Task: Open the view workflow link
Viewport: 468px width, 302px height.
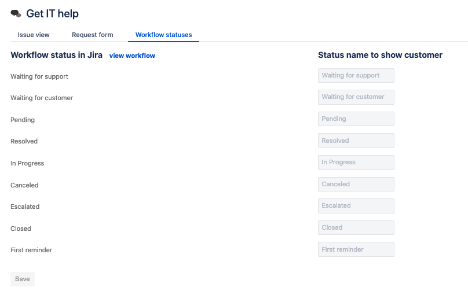Action: click(x=132, y=56)
